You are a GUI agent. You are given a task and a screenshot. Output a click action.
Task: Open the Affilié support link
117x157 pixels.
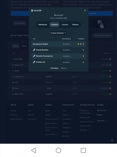tap(47, 115)
